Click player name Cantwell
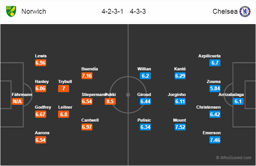The image size is (256, 166). pos(90,120)
